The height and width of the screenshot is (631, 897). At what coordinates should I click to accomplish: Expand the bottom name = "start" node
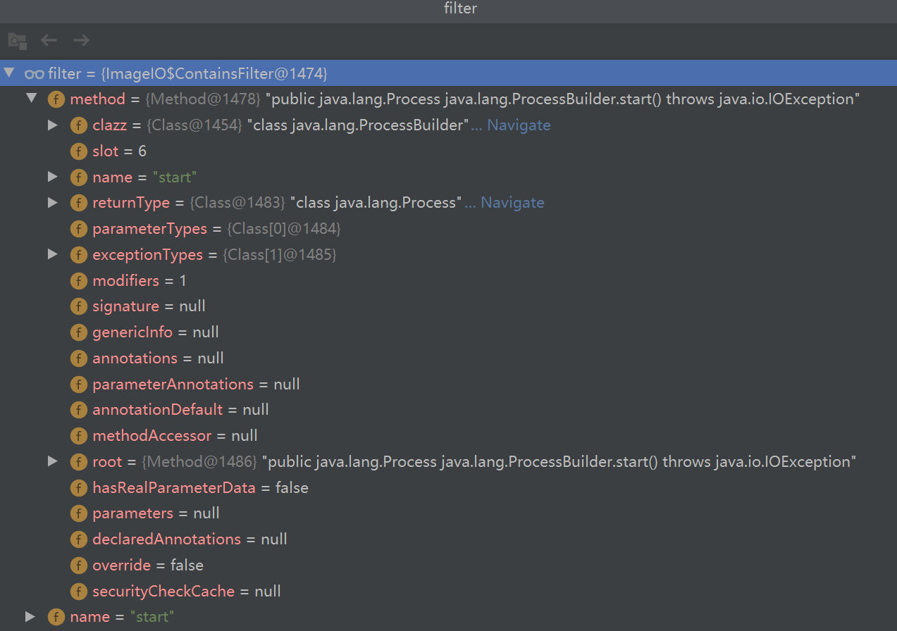[30, 617]
